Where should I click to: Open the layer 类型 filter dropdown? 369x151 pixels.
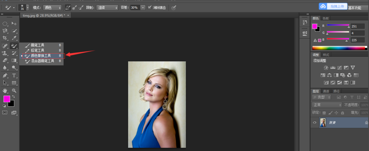tap(321, 97)
